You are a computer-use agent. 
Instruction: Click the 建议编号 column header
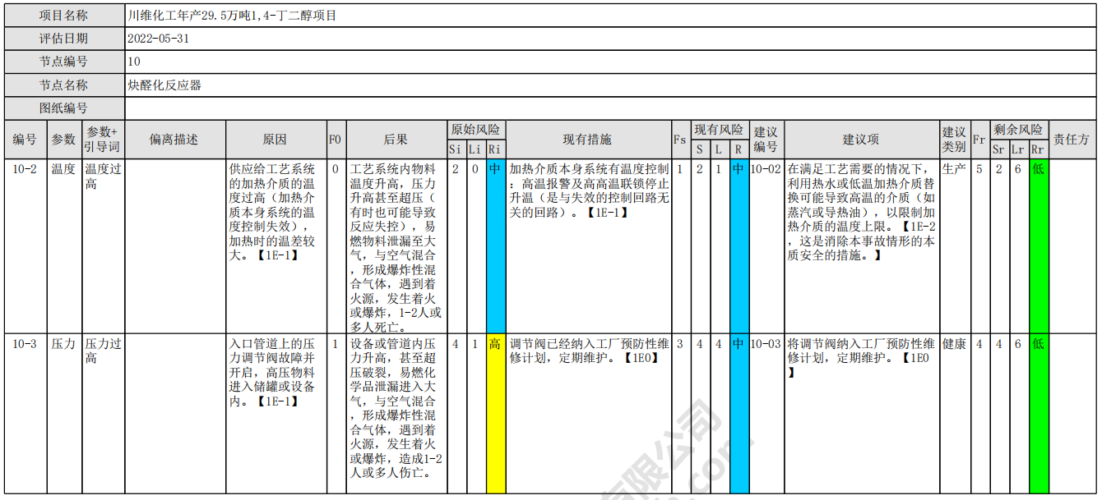pos(766,140)
